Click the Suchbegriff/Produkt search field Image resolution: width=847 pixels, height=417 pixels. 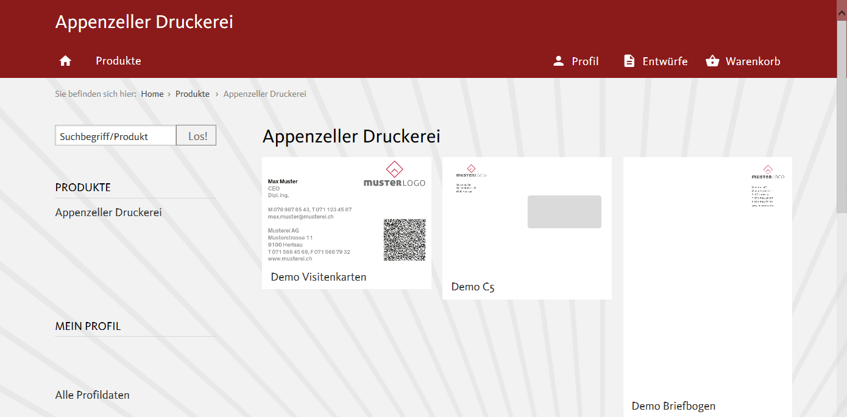pyautogui.click(x=116, y=136)
